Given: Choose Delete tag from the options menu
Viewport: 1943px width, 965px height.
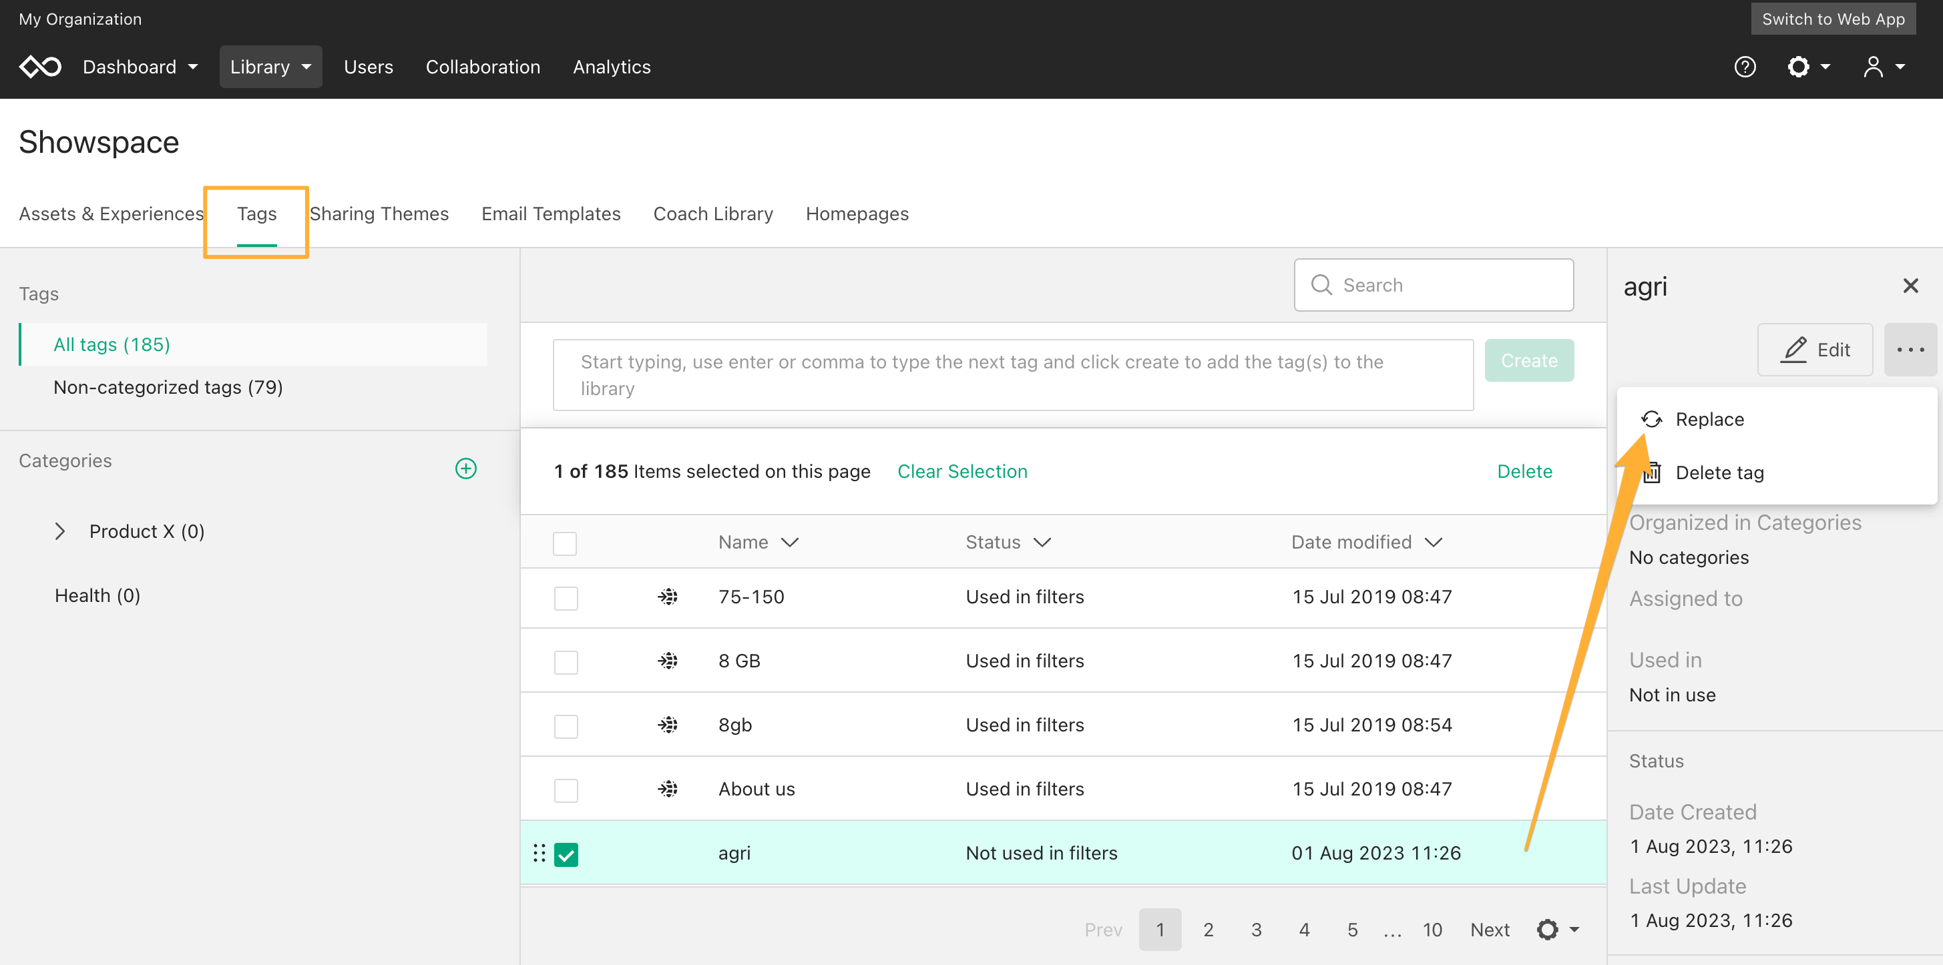Looking at the screenshot, I should 1777,472.
